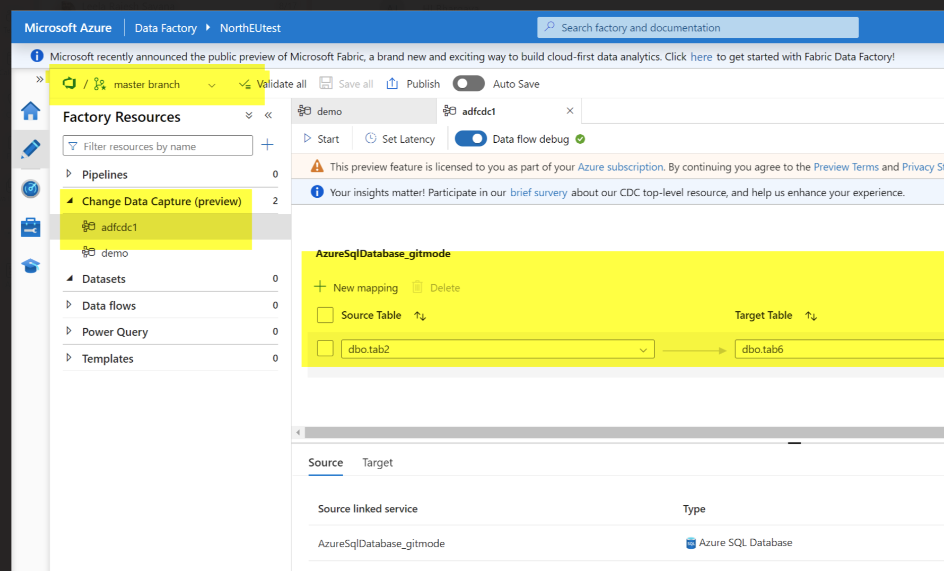
Task: Open the master branch dropdown
Action: (x=212, y=85)
